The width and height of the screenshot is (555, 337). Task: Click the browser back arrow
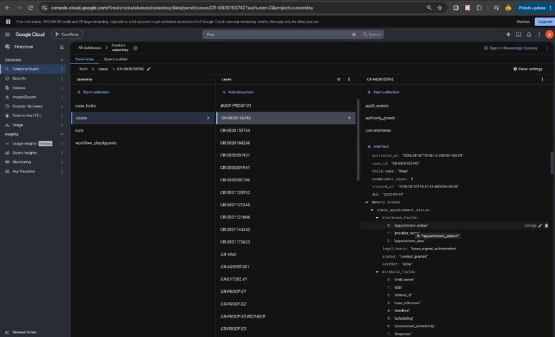pyautogui.click(x=8, y=8)
